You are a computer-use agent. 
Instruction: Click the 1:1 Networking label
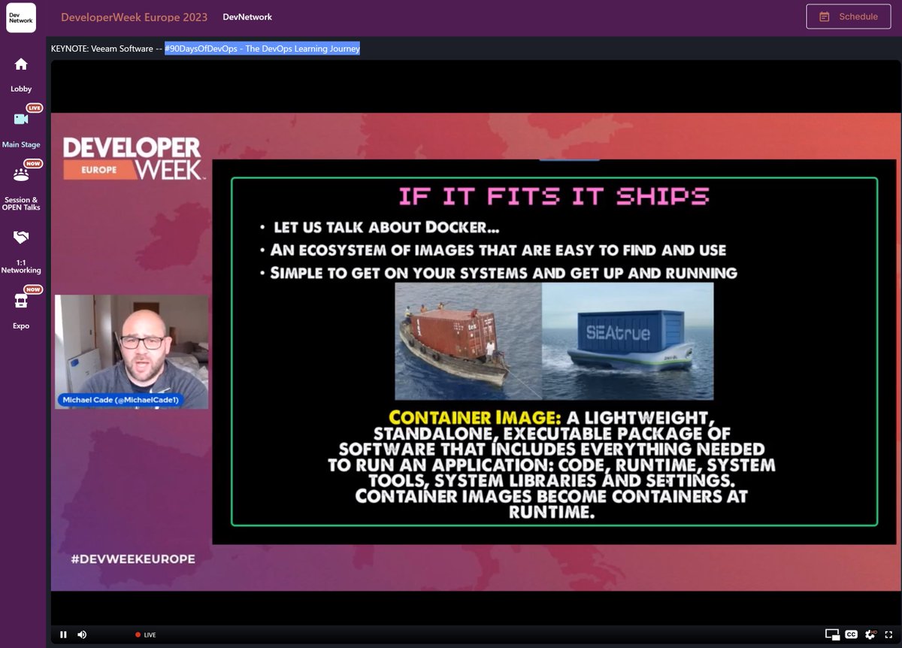(21, 266)
